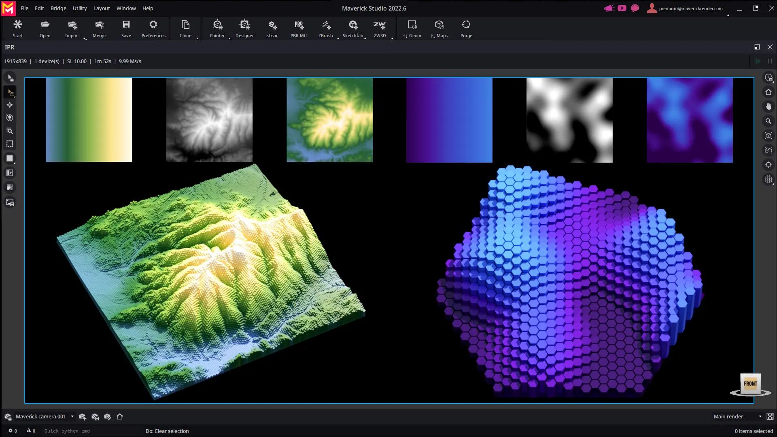Toggle IPR panel maximize button
777x437 pixels.
757,47
